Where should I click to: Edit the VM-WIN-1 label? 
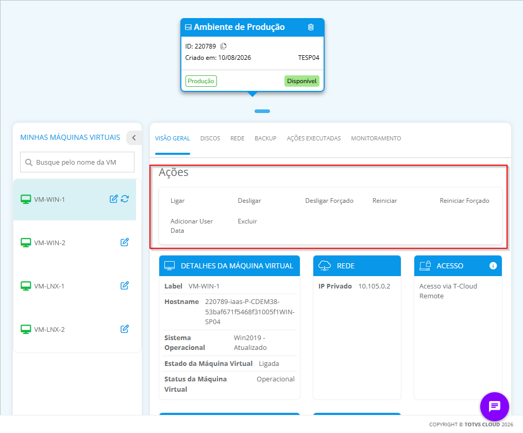[114, 199]
